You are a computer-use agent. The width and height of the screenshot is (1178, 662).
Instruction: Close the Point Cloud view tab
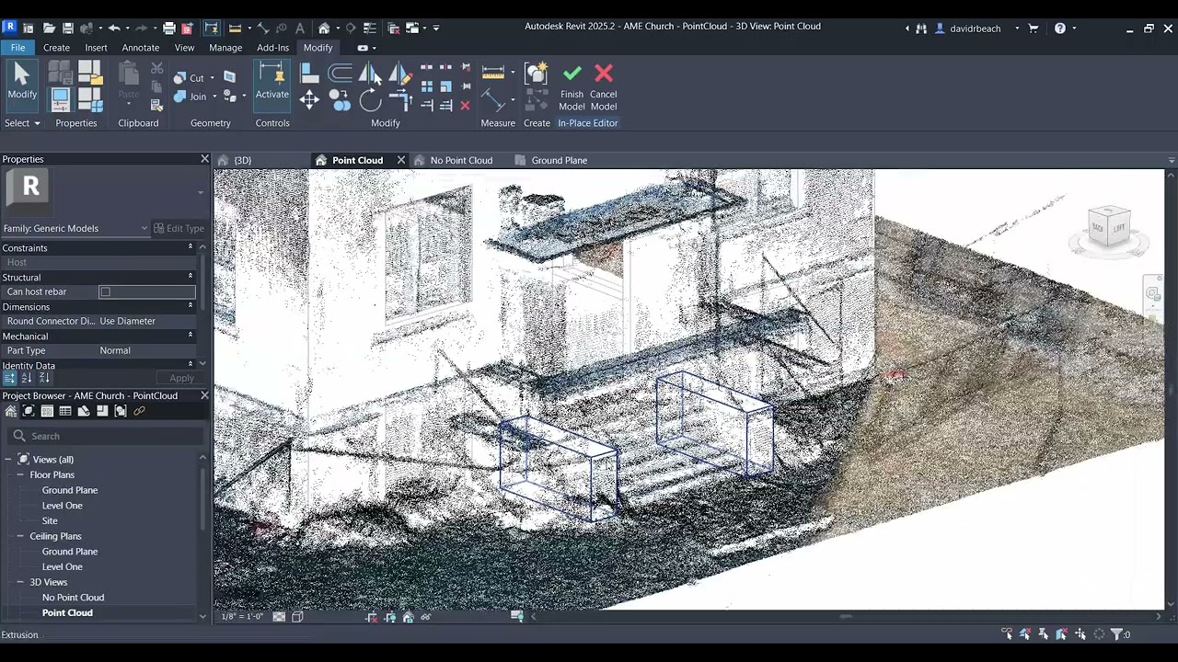401,160
